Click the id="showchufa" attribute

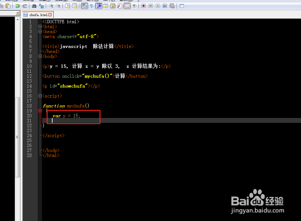click(69, 86)
